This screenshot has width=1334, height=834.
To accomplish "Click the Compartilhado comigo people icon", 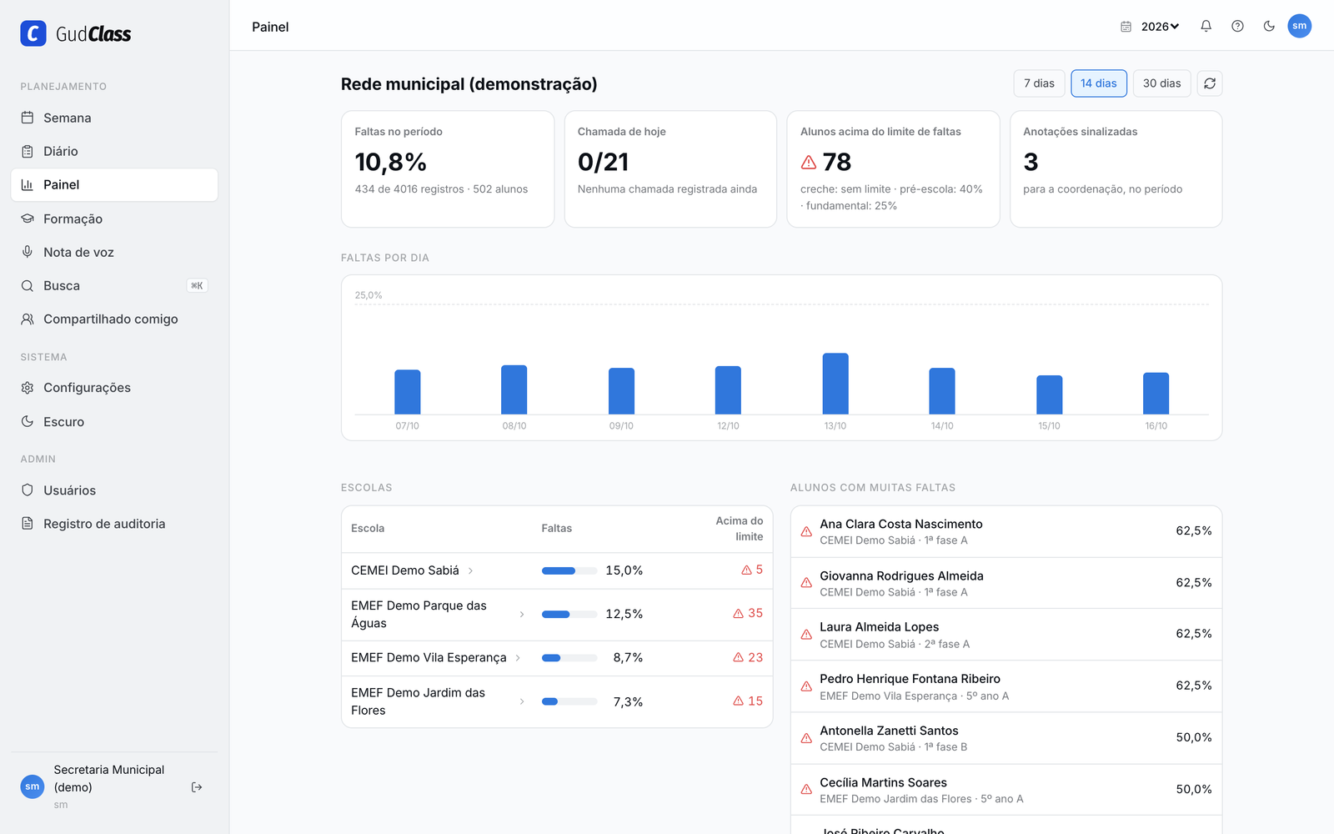I will pos(28,319).
